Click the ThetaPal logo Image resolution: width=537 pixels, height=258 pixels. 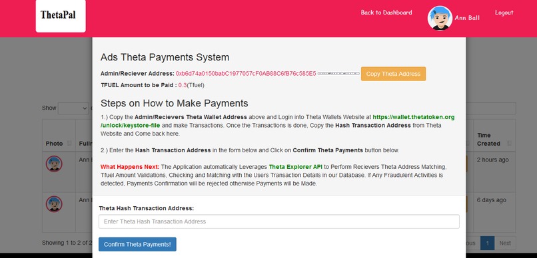pos(61,16)
